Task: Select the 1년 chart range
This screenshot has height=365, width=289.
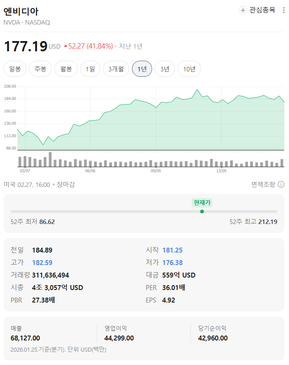Action: coord(142,69)
